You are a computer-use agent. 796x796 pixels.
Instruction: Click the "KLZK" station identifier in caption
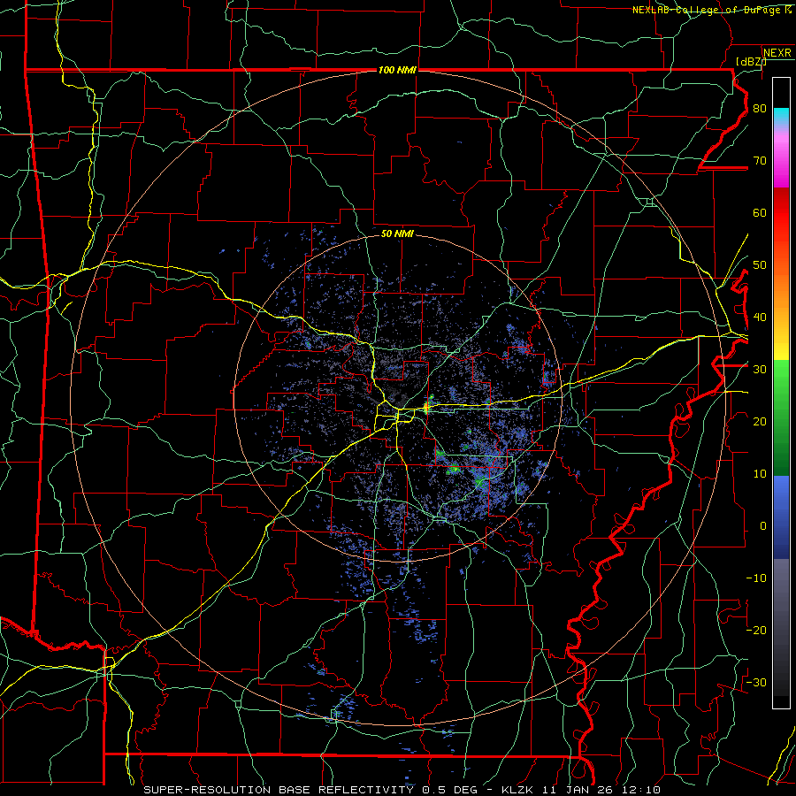coord(517,790)
